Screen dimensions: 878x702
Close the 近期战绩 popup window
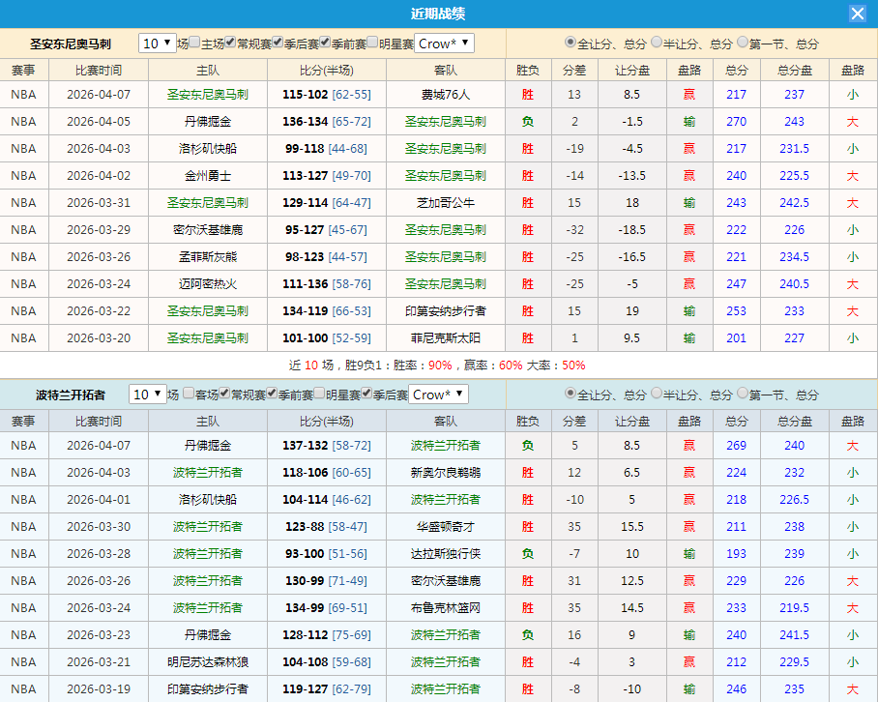860,13
